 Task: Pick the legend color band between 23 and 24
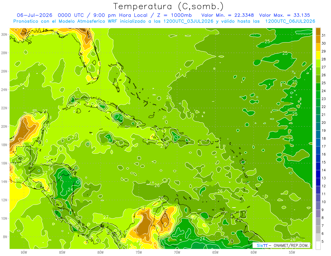(x=318, y=95)
